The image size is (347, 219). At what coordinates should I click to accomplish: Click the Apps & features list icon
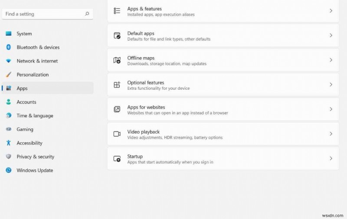coord(117,10)
